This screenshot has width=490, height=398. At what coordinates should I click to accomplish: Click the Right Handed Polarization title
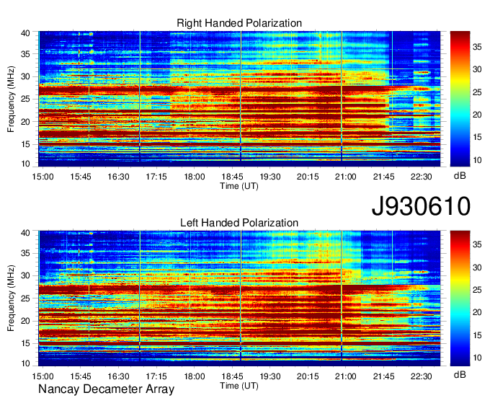(239, 23)
